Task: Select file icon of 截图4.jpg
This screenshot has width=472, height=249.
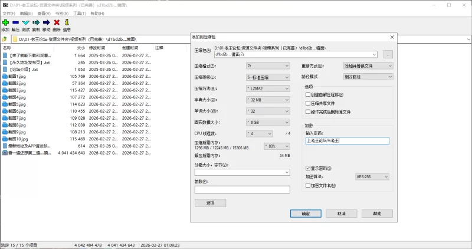Action: click(5, 97)
